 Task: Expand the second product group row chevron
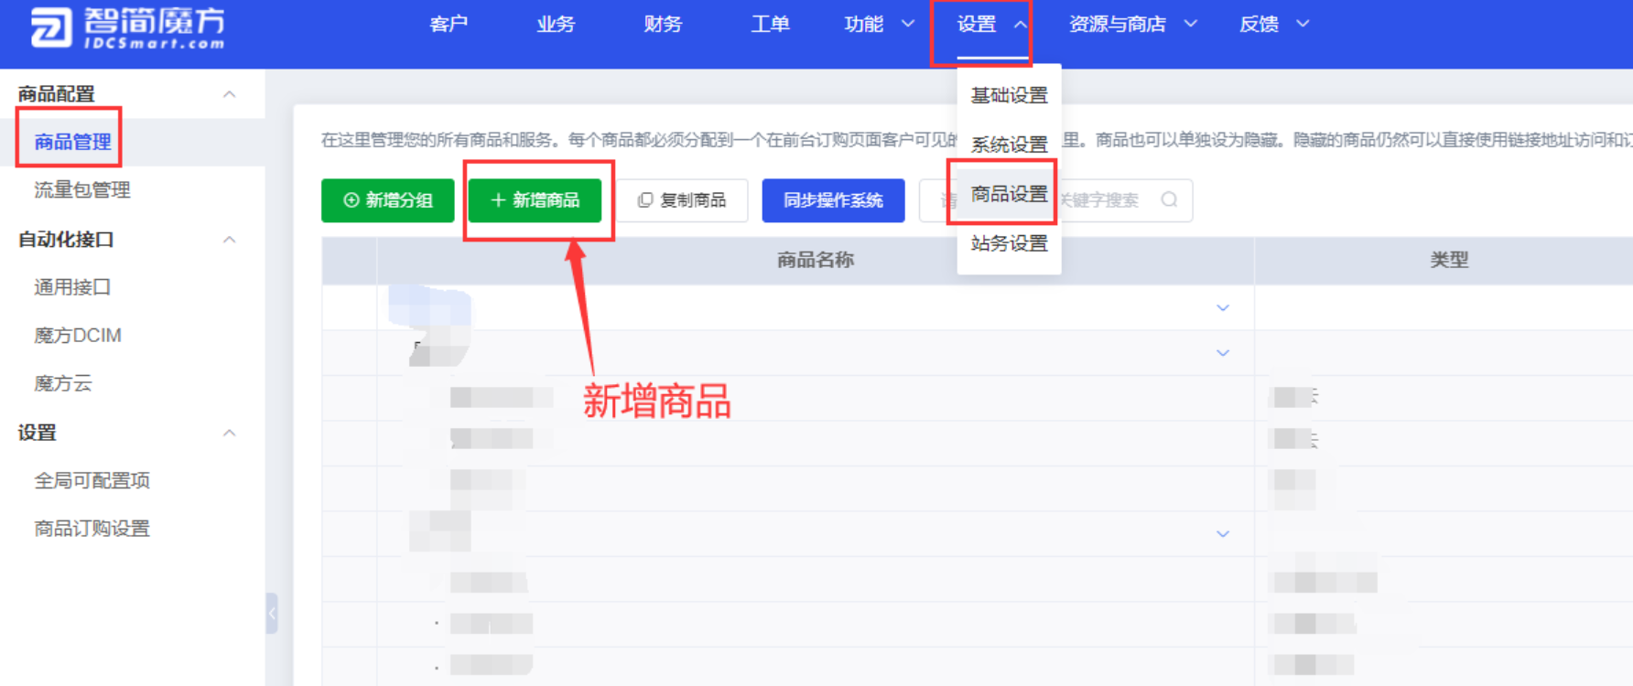(x=1223, y=353)
